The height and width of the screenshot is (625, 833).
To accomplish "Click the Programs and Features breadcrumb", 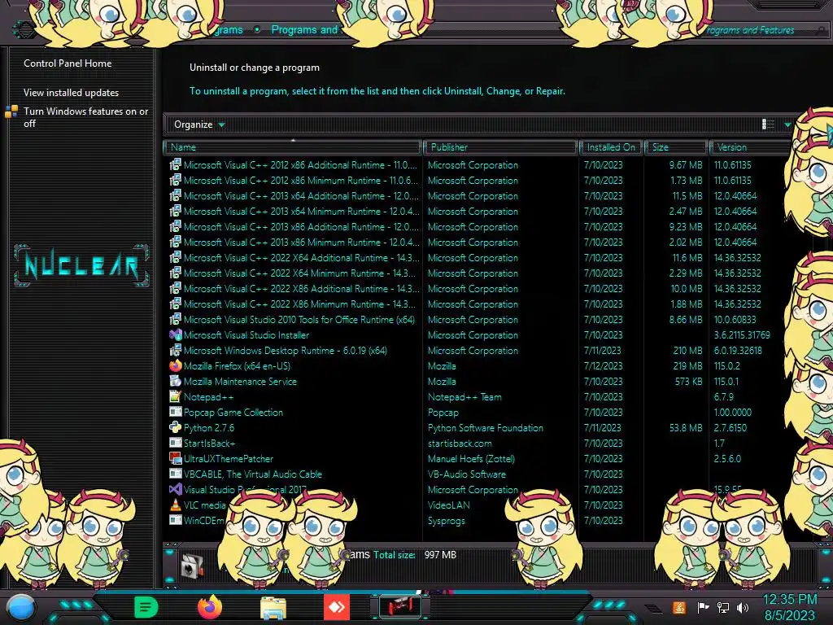I will click(304, 30).
